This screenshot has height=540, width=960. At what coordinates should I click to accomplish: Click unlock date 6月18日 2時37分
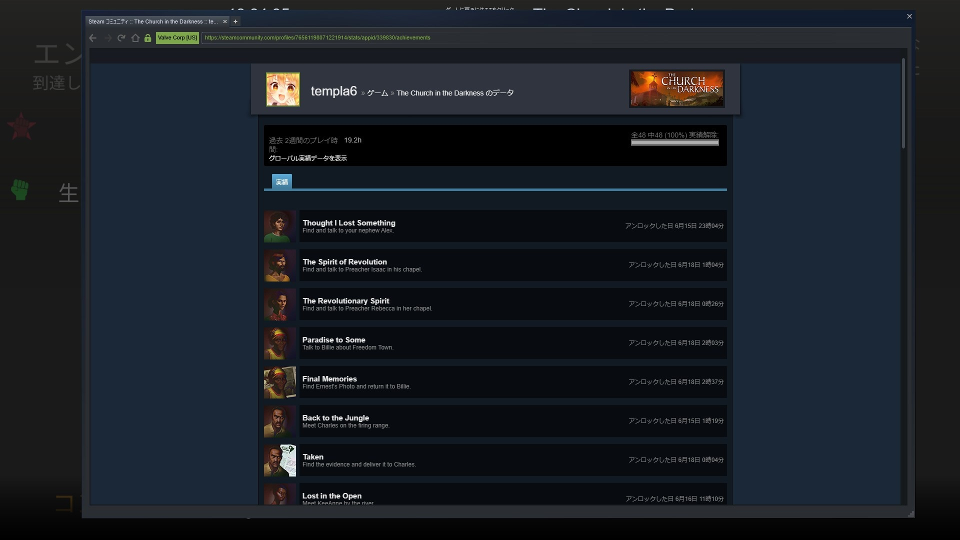(676, 382)
